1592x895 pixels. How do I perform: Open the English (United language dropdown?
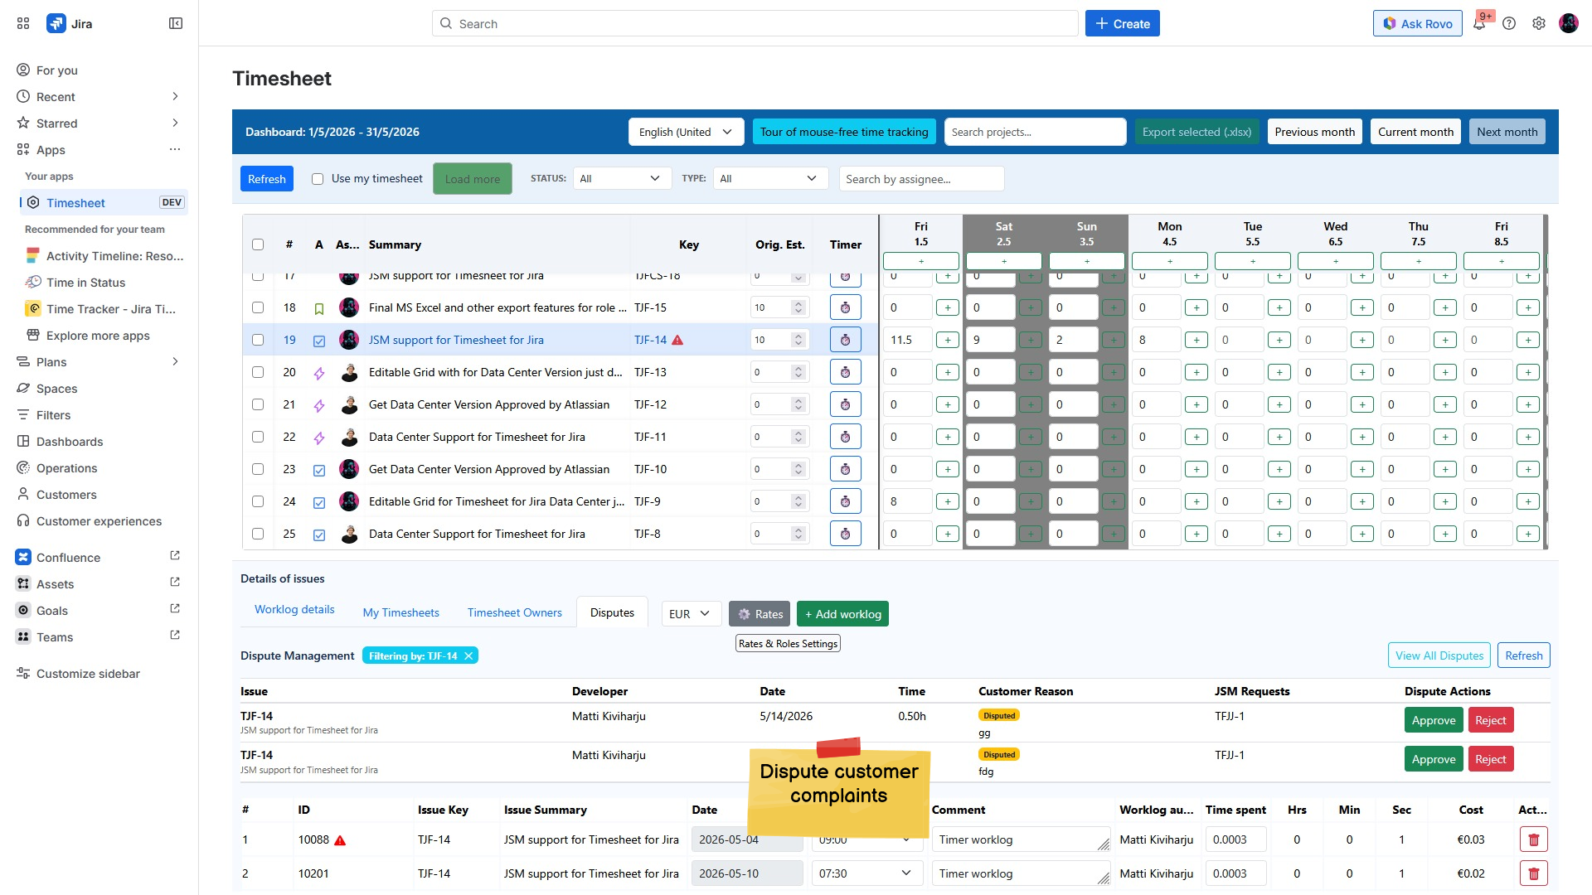tap(686, 132)
